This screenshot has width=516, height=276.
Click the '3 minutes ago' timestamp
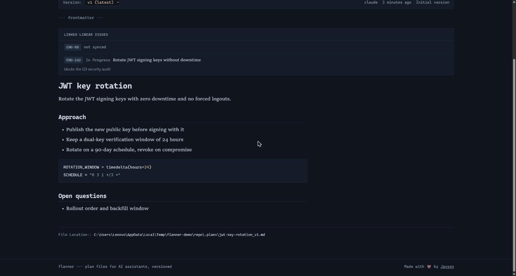pyautogui.click(x=396, y=2)
